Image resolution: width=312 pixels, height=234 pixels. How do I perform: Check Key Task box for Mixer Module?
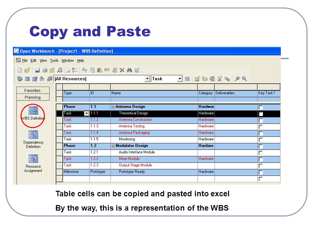pyautogui.click(x=261, y=159)
